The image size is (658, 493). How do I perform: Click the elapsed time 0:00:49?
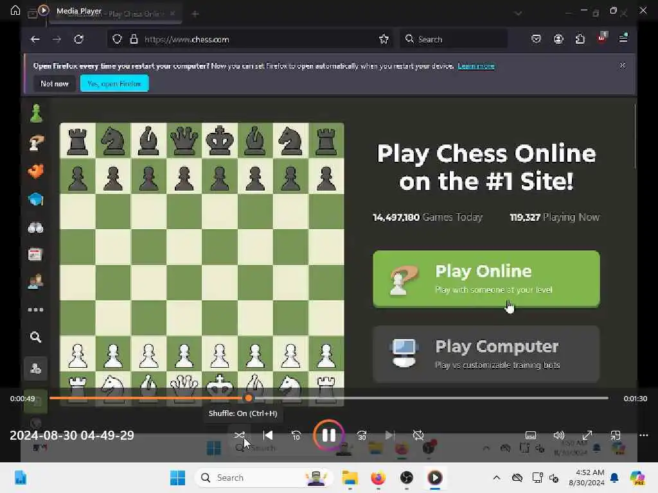[22, 399]
